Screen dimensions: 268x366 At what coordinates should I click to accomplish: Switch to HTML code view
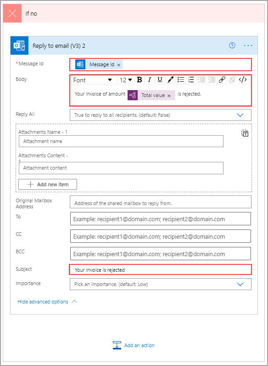tap(243, 80)
